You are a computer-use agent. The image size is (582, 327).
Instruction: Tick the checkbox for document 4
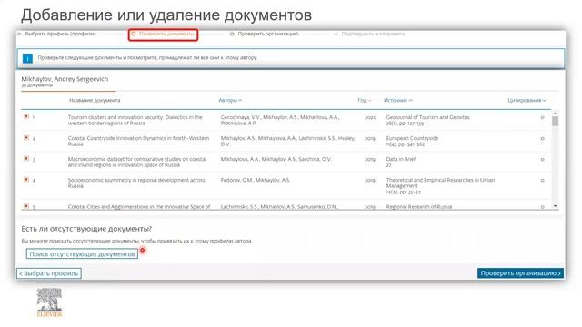pyautogui.click(x=26, y=180)
